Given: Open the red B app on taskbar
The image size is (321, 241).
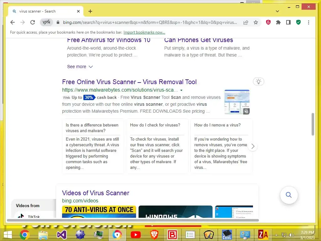Looking at the screenshot, I should pyautogui.click(x=172, y=235).
